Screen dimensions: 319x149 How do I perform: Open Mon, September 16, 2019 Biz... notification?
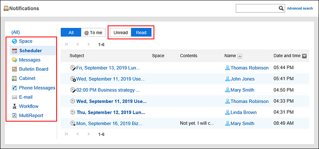click(109, 123)
